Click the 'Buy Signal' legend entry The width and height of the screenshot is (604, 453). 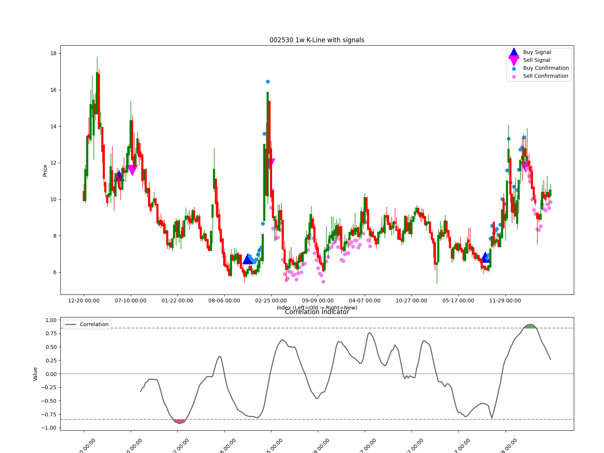(537, 52)
